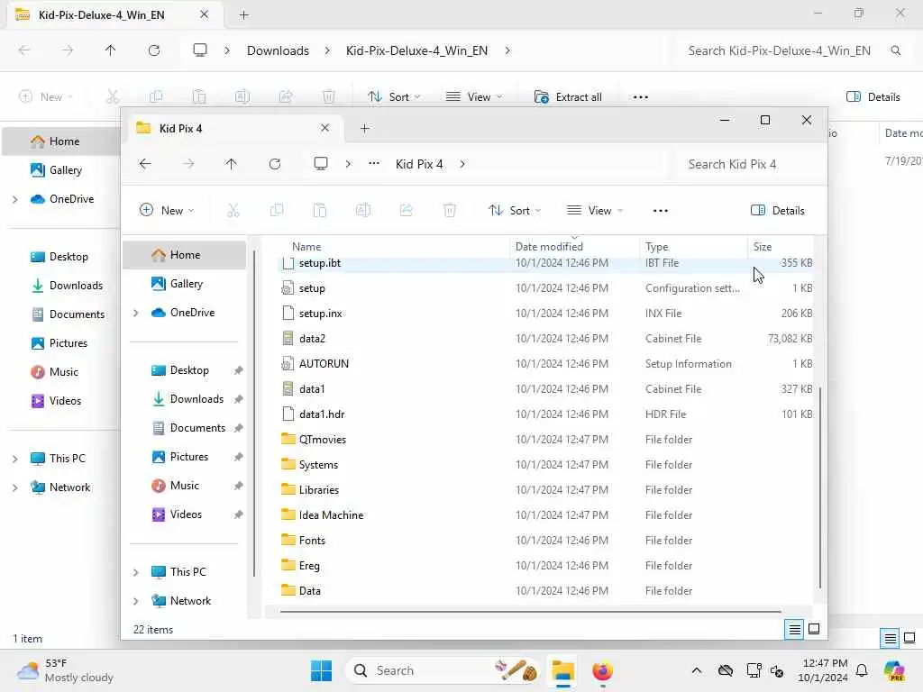
Task: Refresh the Kid Pix 4 folder
Action: [x=275, y=164]
